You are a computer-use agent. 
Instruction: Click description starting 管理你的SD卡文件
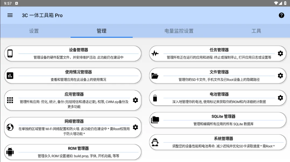tap(219, 79)
